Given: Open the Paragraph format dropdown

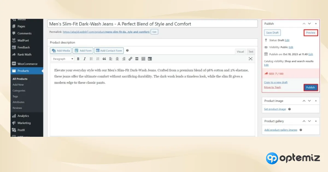Looking at the screenshot, I should [x=63, y=59].
